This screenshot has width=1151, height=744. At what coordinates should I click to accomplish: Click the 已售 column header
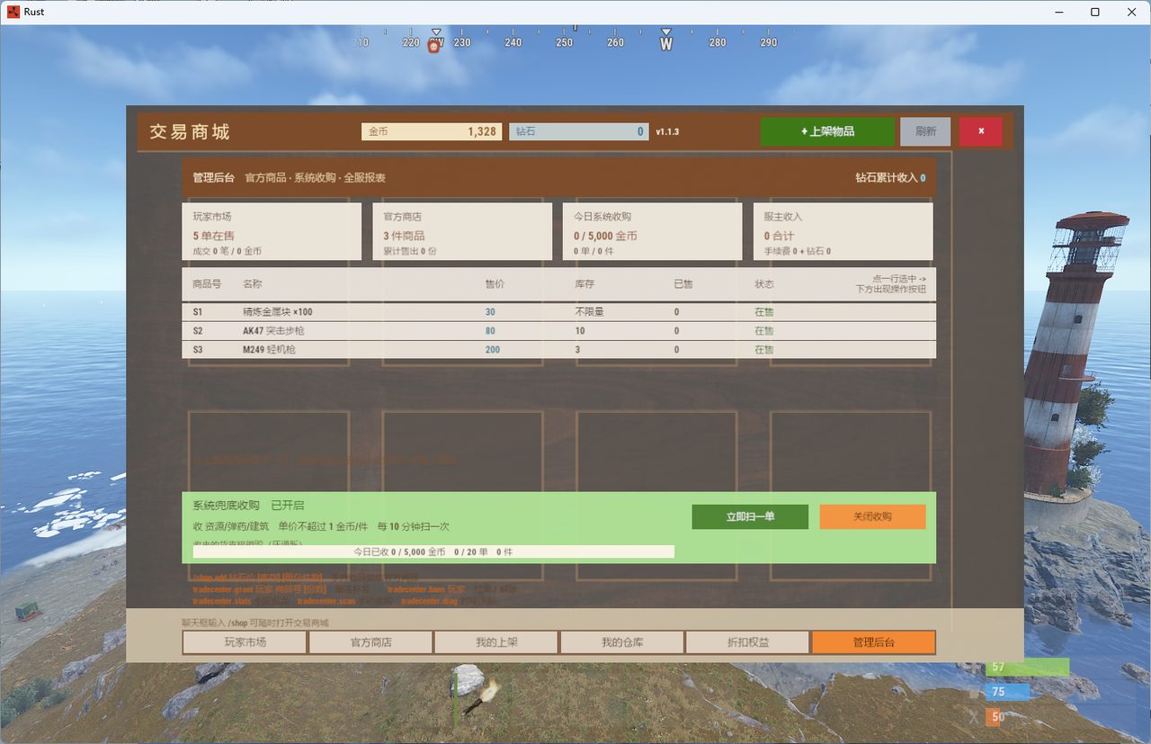click(683, 284)
